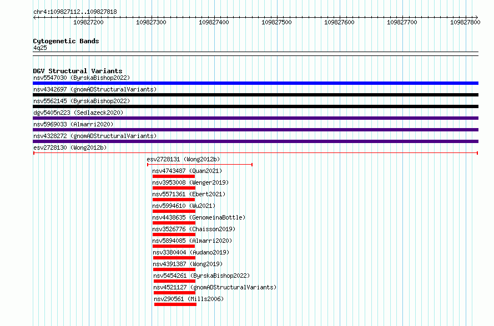Image resolution: width=494 pixels, height=326 pixels.
Task: Click the DGV Structural Variants track title
Action: click(x=78, y=71)
